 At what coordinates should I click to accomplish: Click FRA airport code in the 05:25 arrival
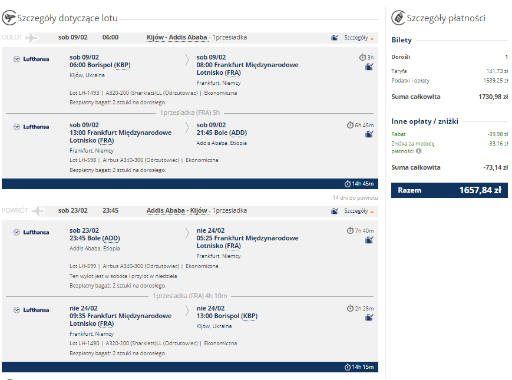click(233, 246)
